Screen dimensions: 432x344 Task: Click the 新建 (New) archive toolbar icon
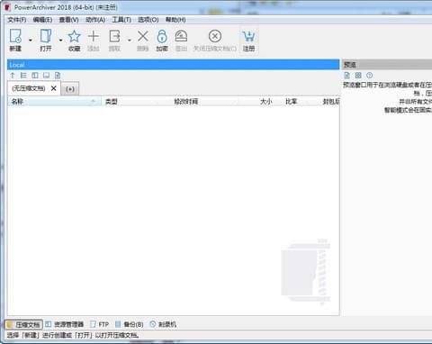point(15,37)
